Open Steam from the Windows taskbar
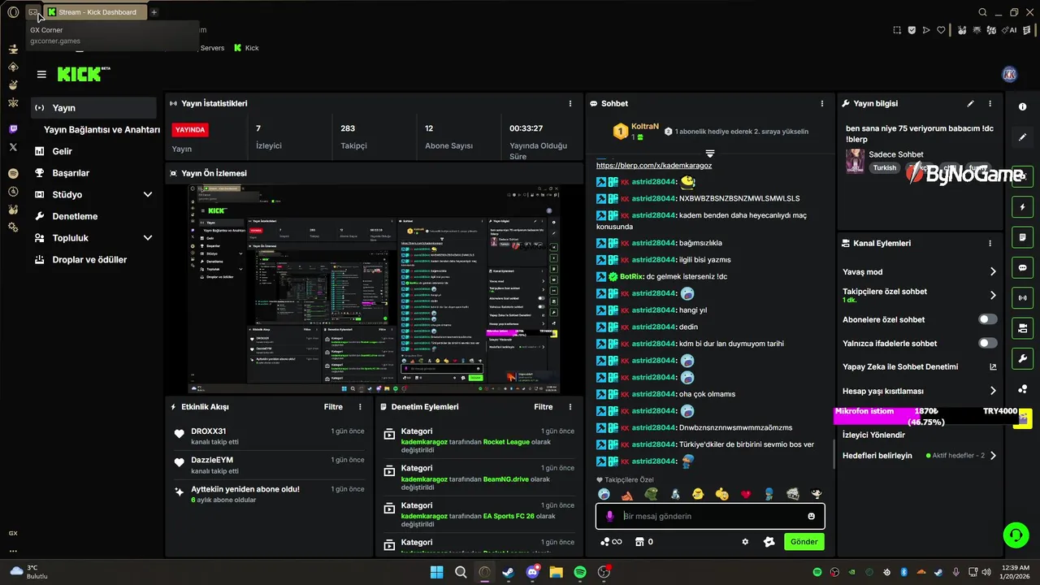Image resolution: width=1040 pixels, height=585 pixels. click(x=509, y=572)
